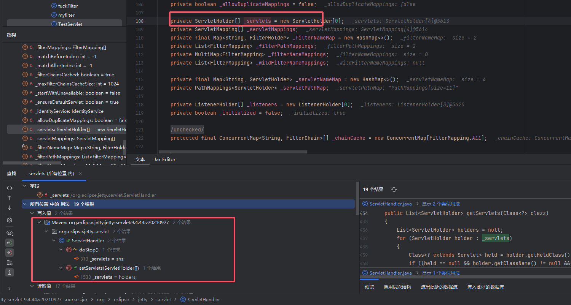The width and height of the screenshot is (571, 305).
Task: Click the info icon in Find toolbar
Action: (10, 272)
